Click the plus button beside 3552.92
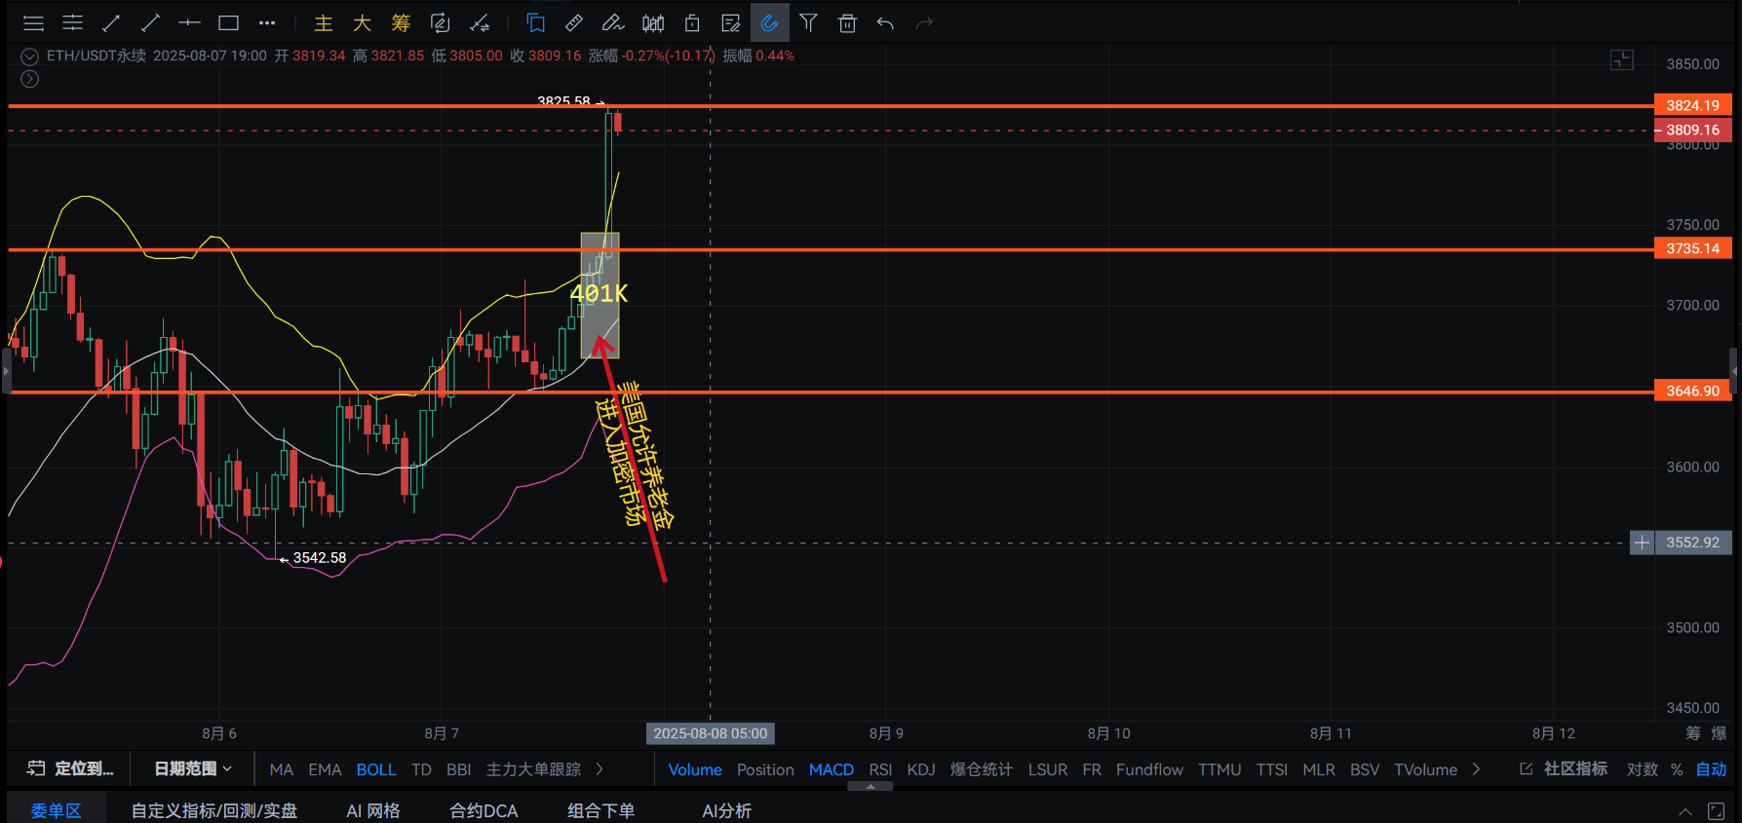Screen dimensions: 1742x823 (x=1643, y=542)
